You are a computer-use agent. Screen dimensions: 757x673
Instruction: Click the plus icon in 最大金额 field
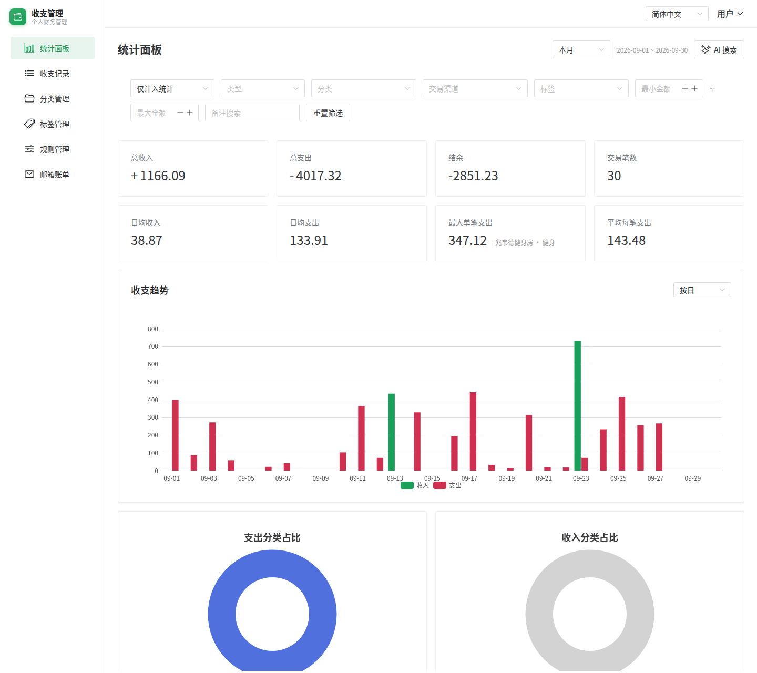(x=190, y=113)
